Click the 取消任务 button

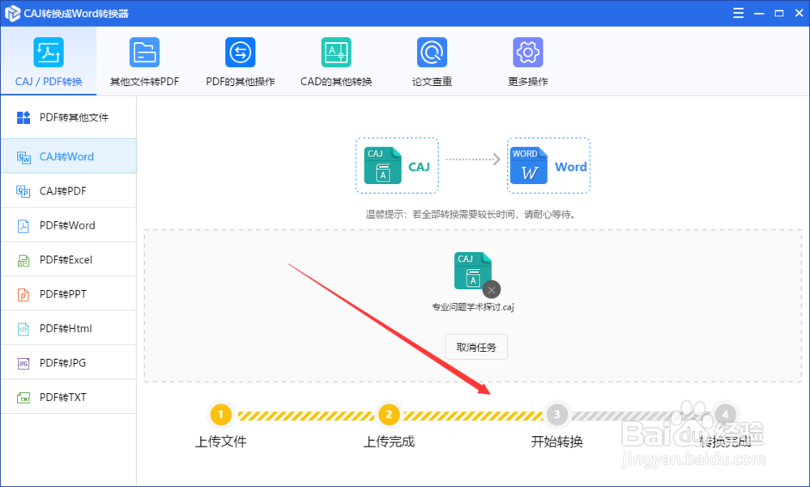pyautogui.click(x=476, y=346)
